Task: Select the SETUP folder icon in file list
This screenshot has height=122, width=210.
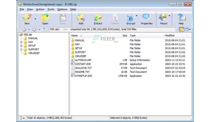Action: click(73, 48)
